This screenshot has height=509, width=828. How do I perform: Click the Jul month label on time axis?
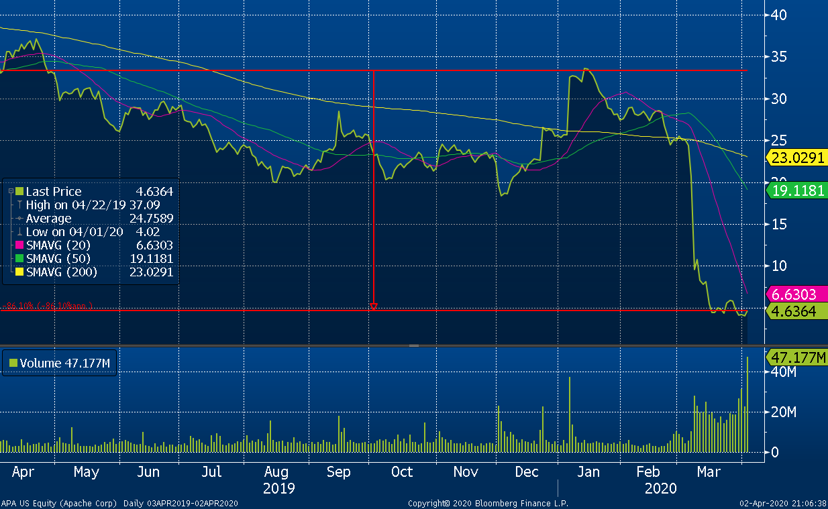click(x=211, y=472)
